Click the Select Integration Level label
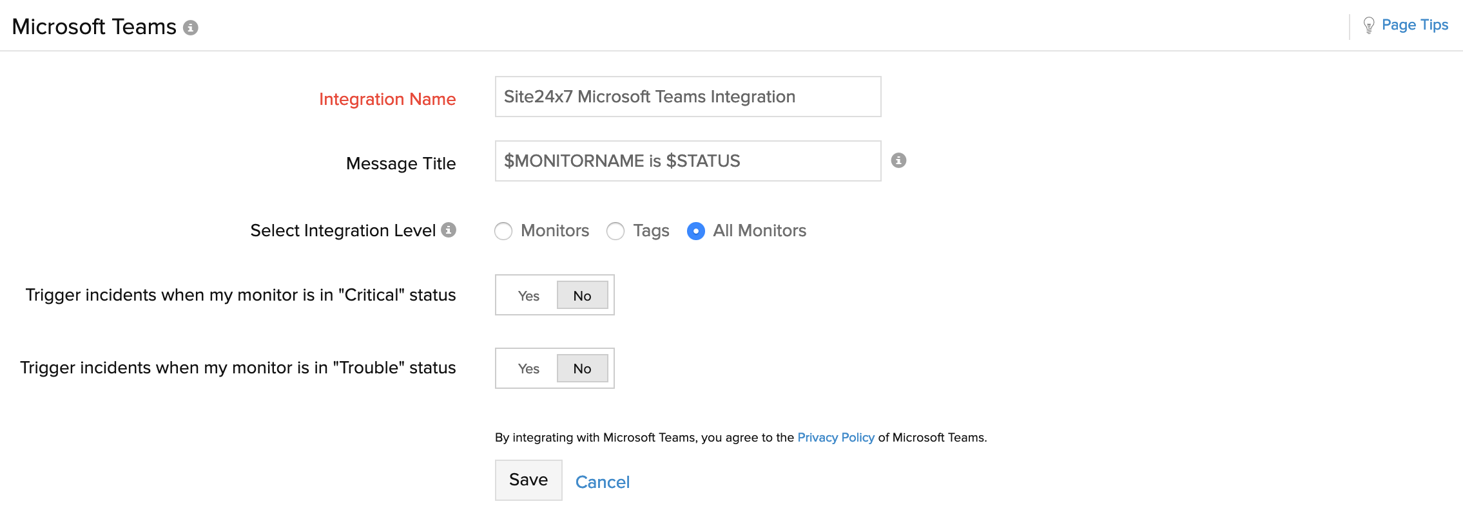The image size is (1463, 524). click(x=343, y=230)
